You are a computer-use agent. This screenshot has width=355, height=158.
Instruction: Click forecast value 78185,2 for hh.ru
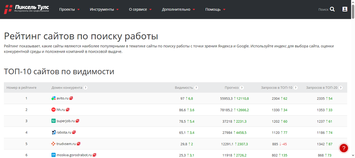[x=226, y=110]
